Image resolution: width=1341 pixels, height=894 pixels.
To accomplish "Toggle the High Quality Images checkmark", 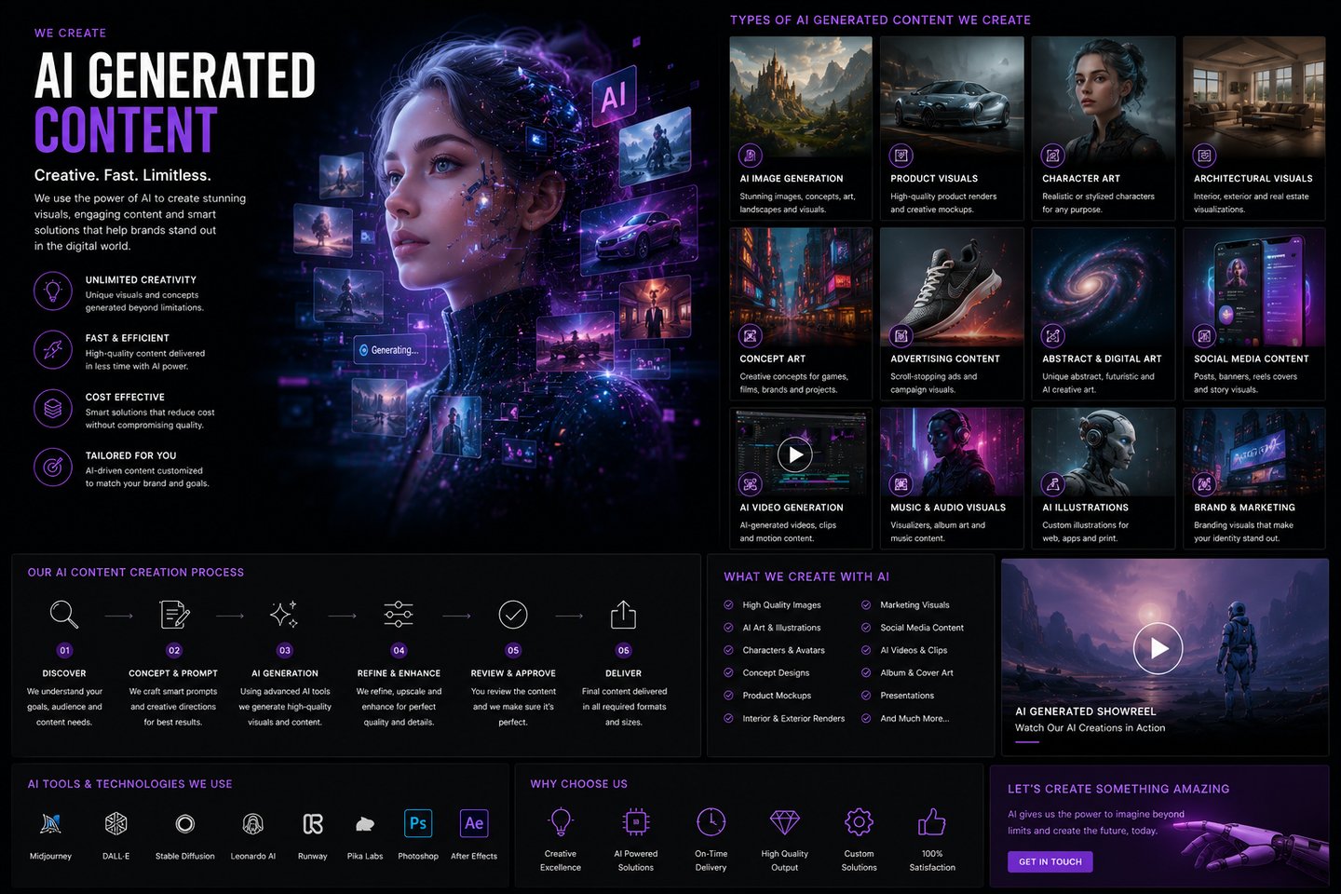I will tap(728, 604).
